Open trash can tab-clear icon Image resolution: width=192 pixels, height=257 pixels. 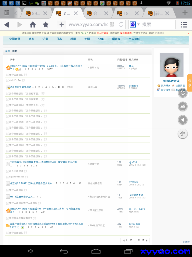pyautogui.click(x=7, y=13)
